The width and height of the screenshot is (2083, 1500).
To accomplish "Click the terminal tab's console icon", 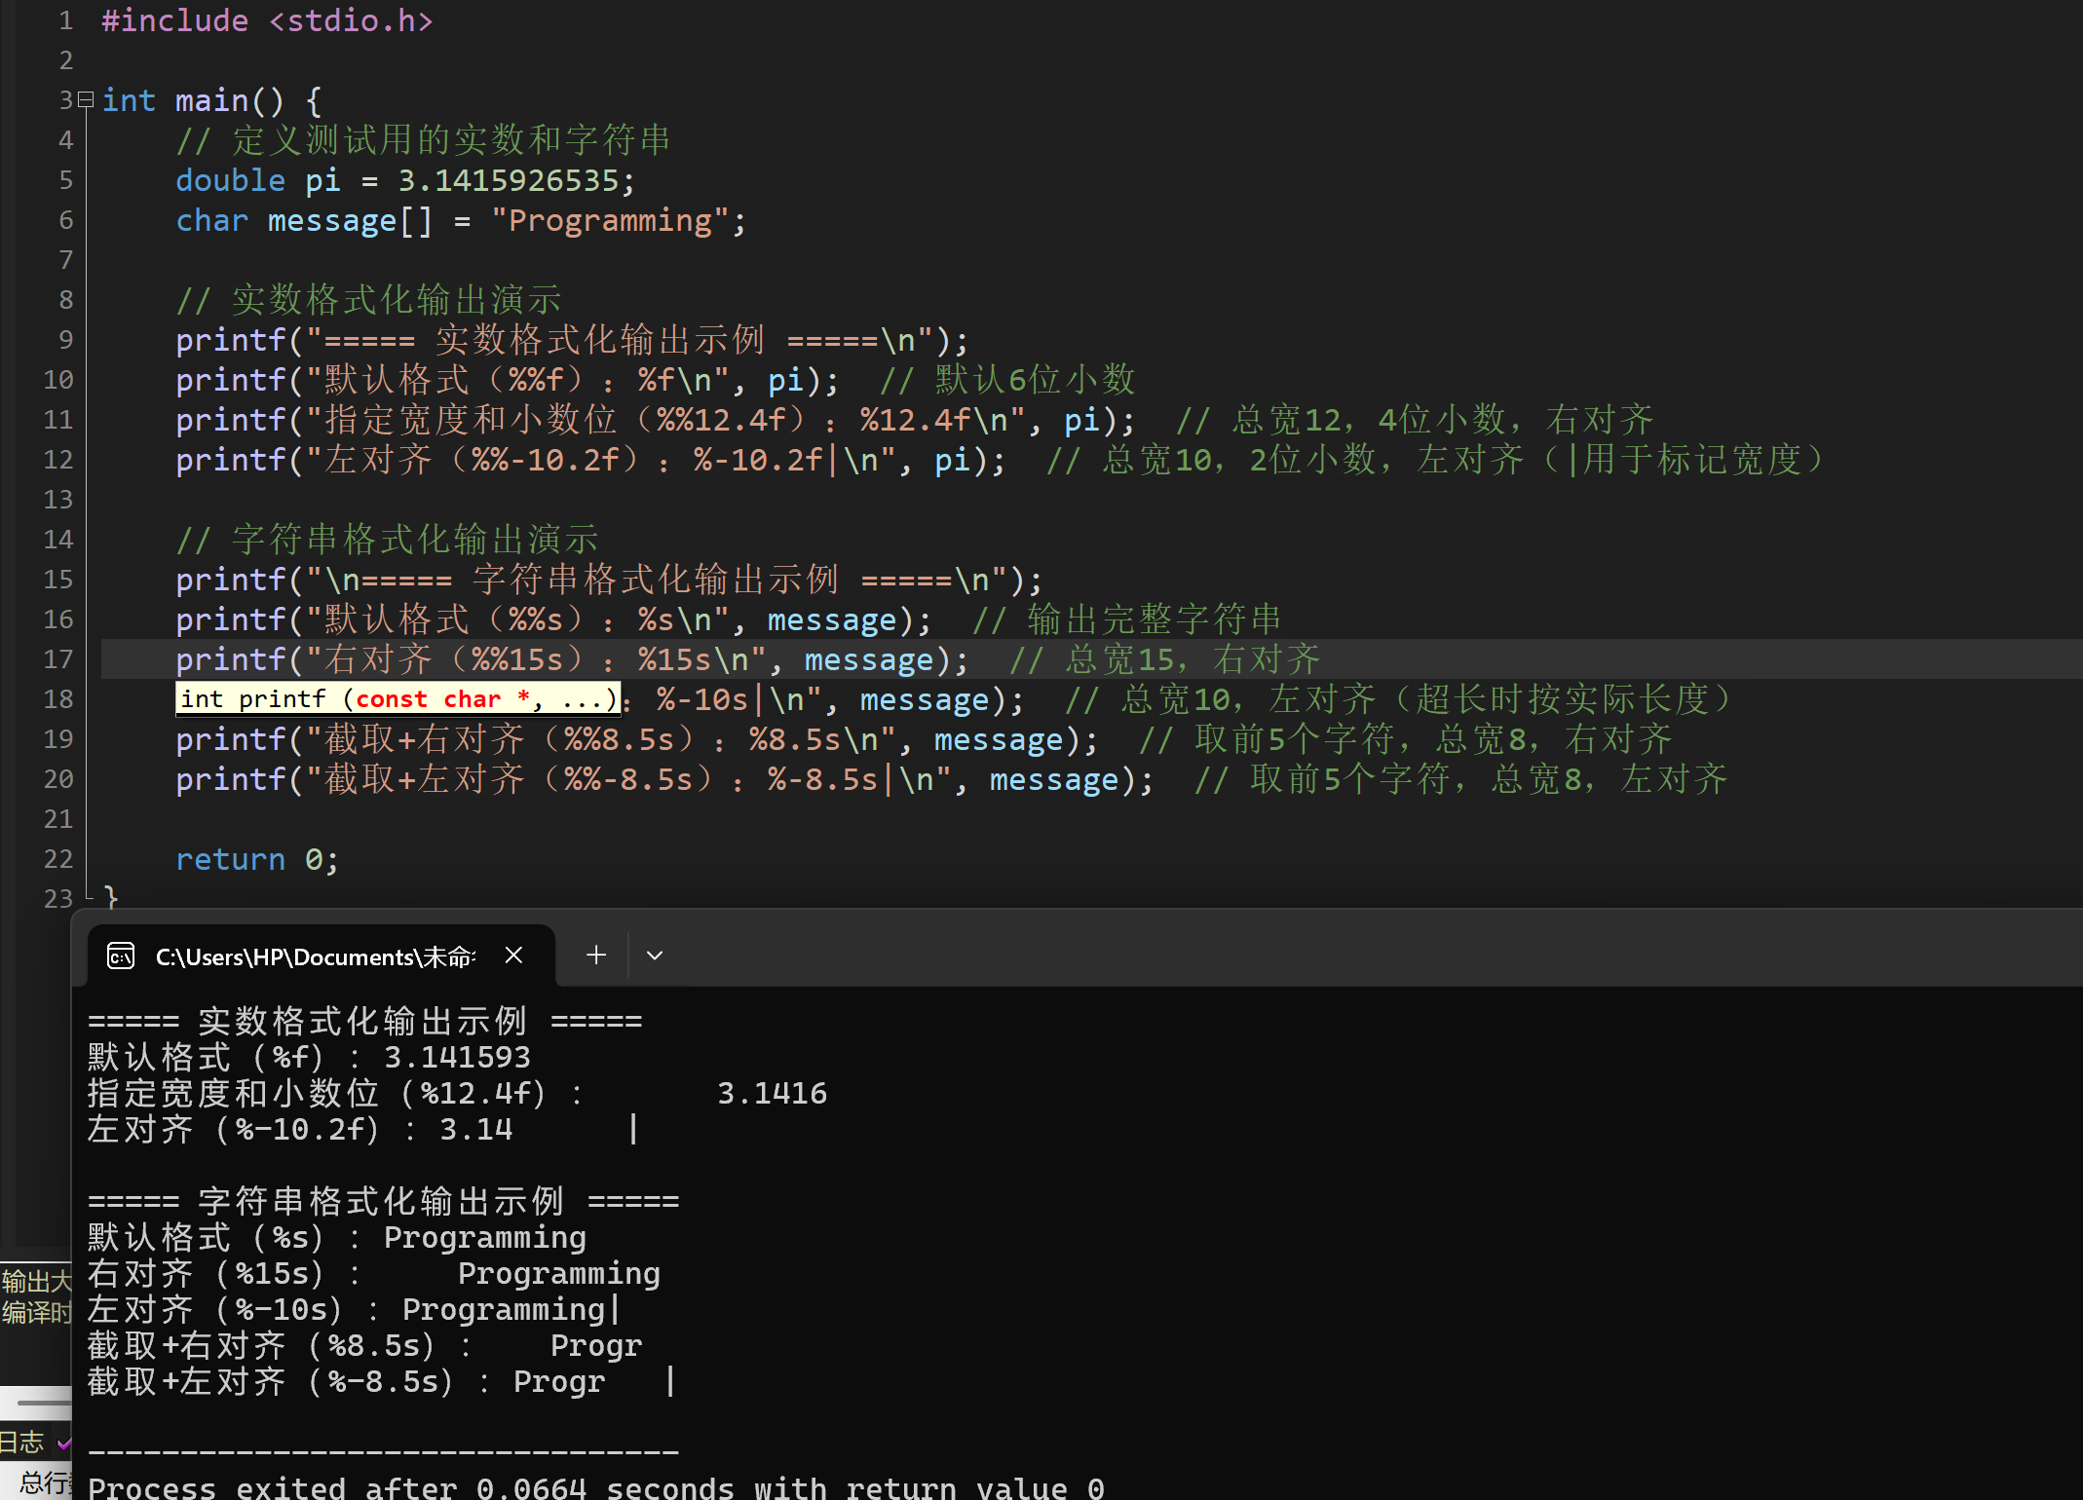I will tap(121, 956).
